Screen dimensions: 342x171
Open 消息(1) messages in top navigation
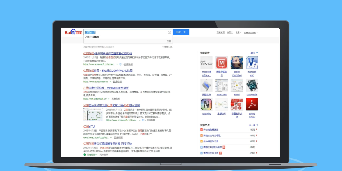[230, 32]
